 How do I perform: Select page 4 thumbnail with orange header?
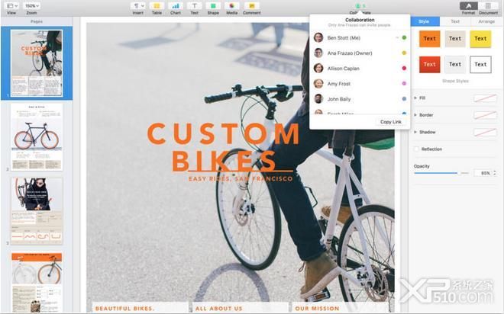[x=37, y=282]
